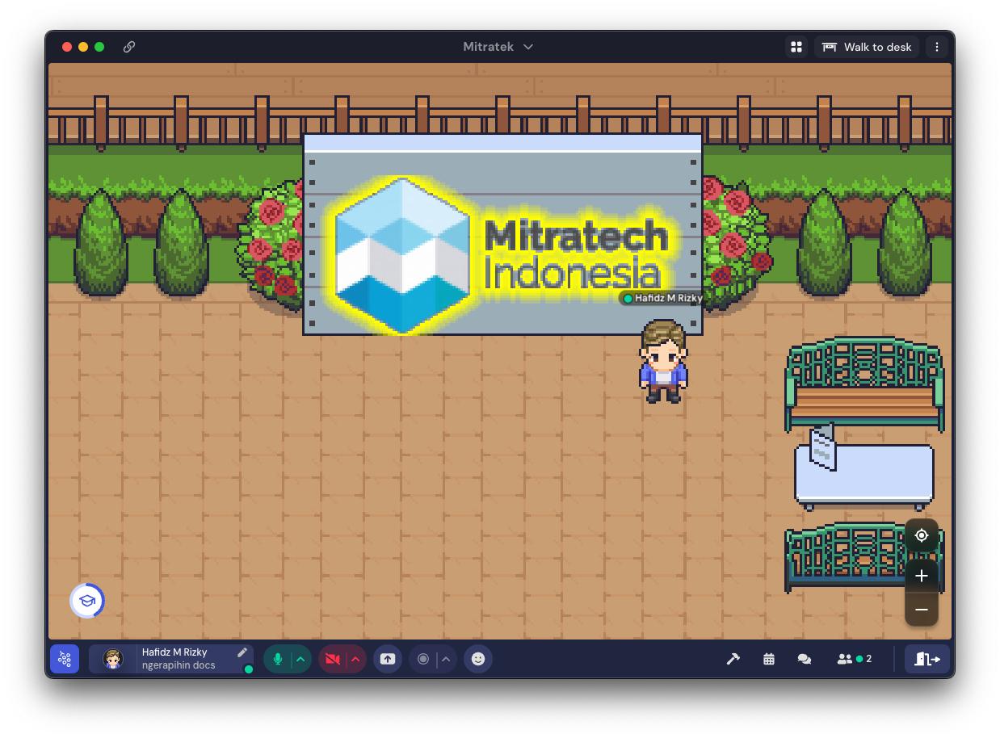The width and height of the screenshot is (1000, 738).
Task: Show the participants list
Action: [x=854, y=659]
